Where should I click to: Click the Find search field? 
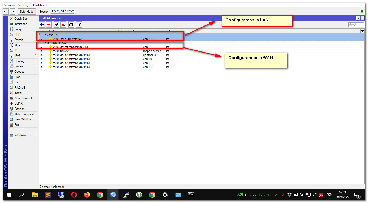coord(356,24)
